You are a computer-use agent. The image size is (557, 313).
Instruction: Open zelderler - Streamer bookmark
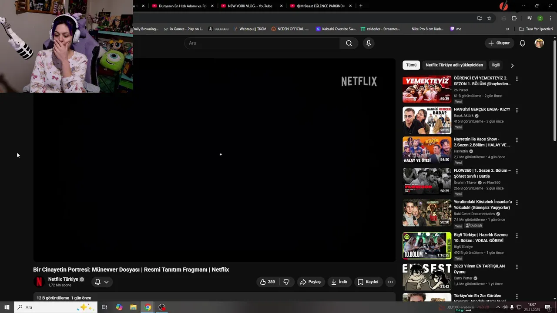pos(380,29)
